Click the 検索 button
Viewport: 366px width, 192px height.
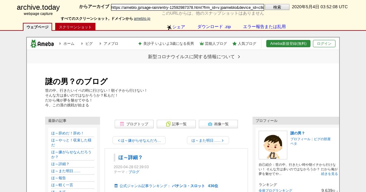(277, 7)
